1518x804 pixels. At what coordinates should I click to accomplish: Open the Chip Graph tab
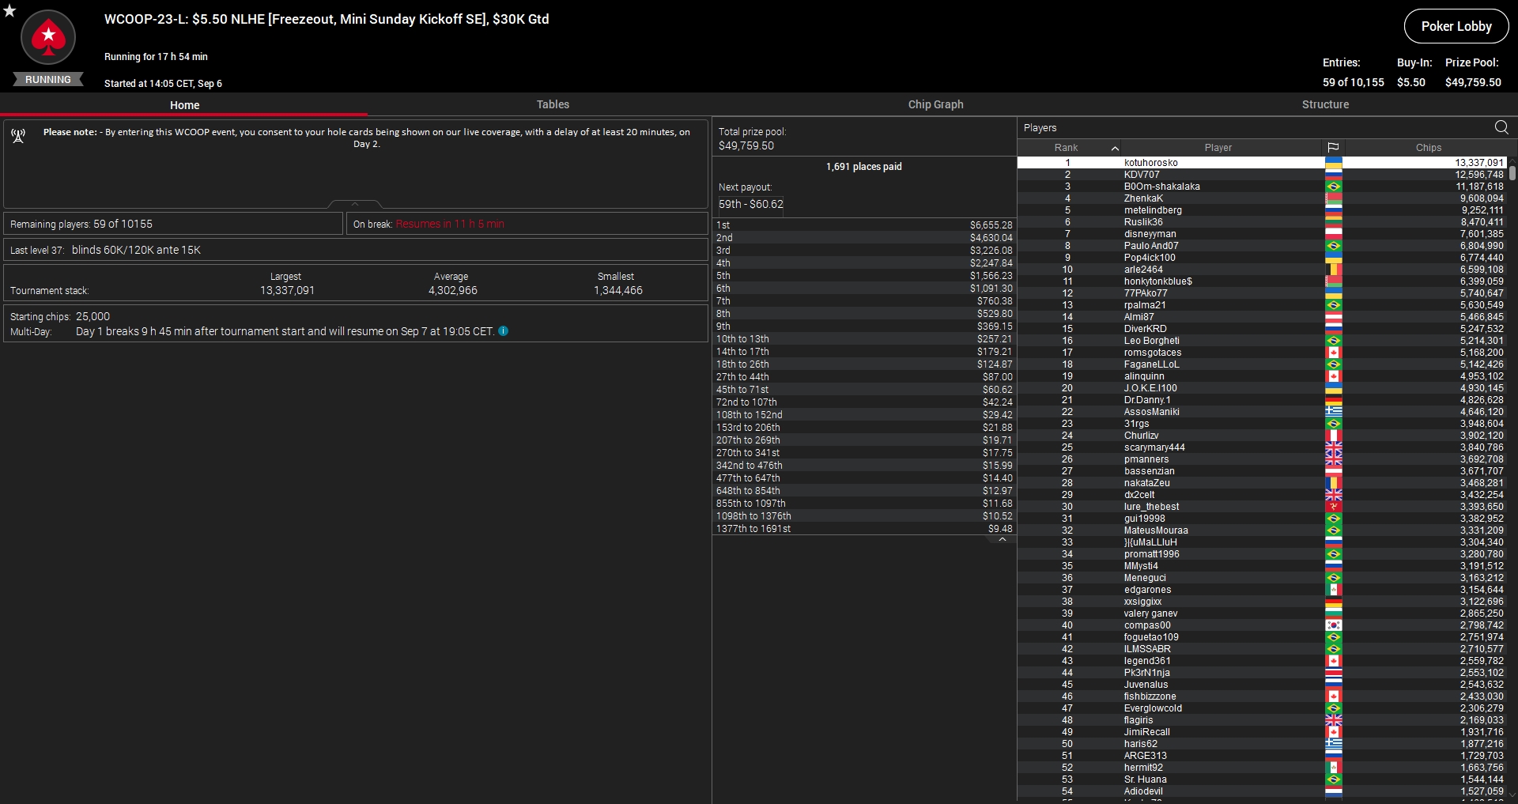(x=935, y=104)
